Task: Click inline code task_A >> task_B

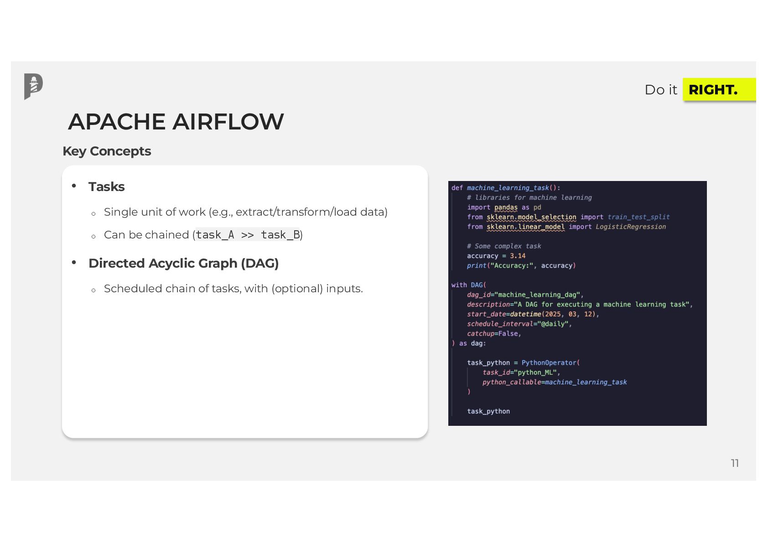Action: click(x=248, y=235)
